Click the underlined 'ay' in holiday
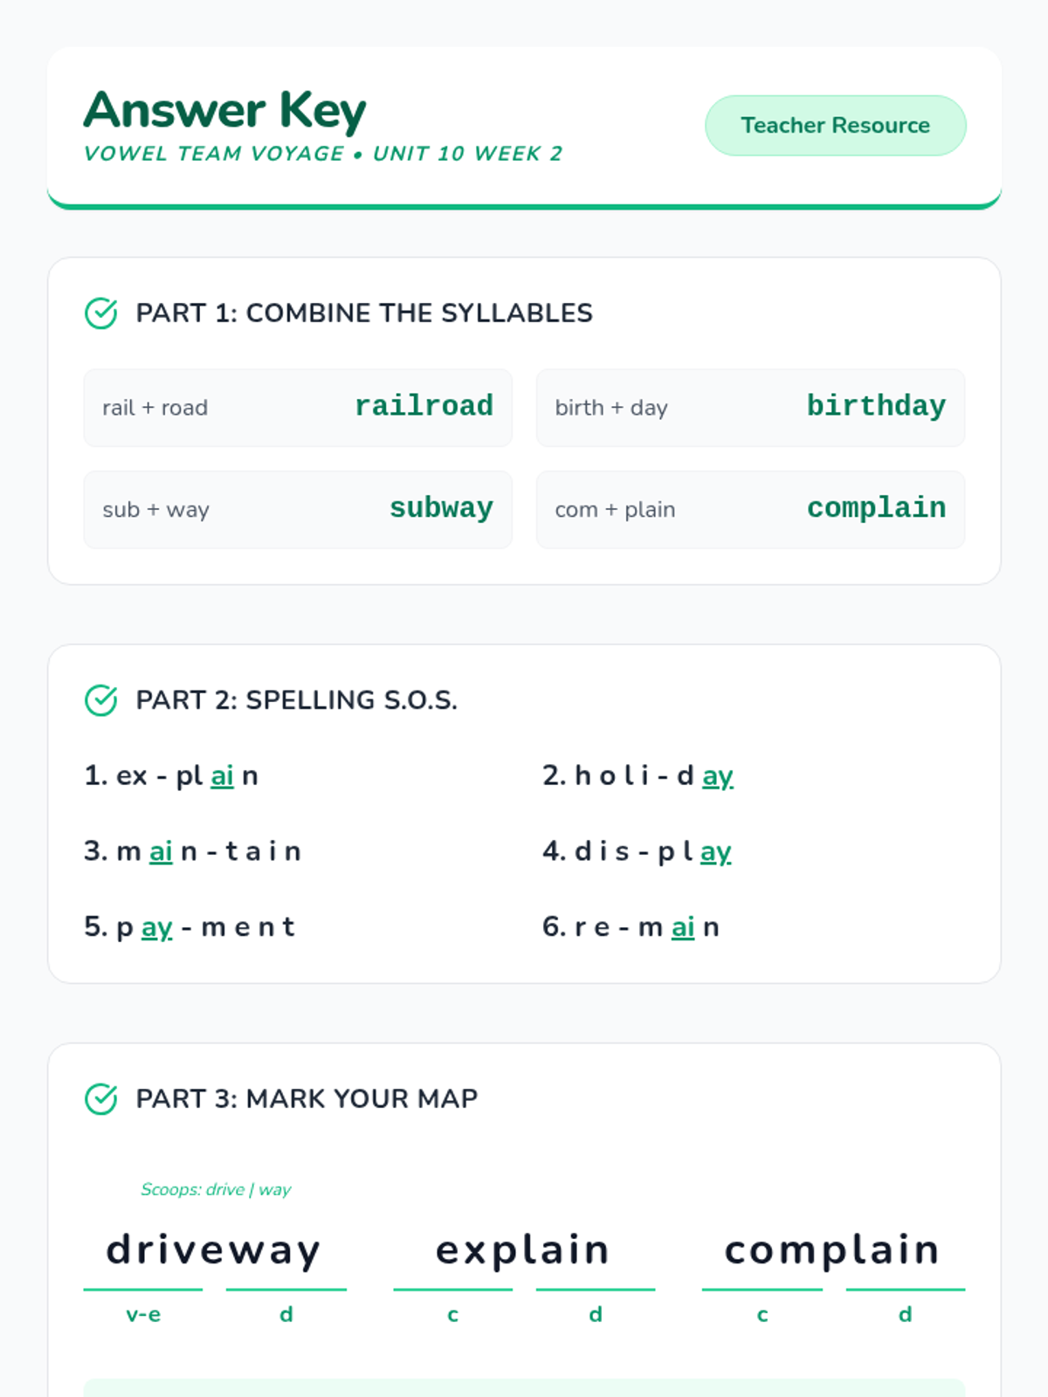This screenshot has height=1397, width=1048. [718, 776]
